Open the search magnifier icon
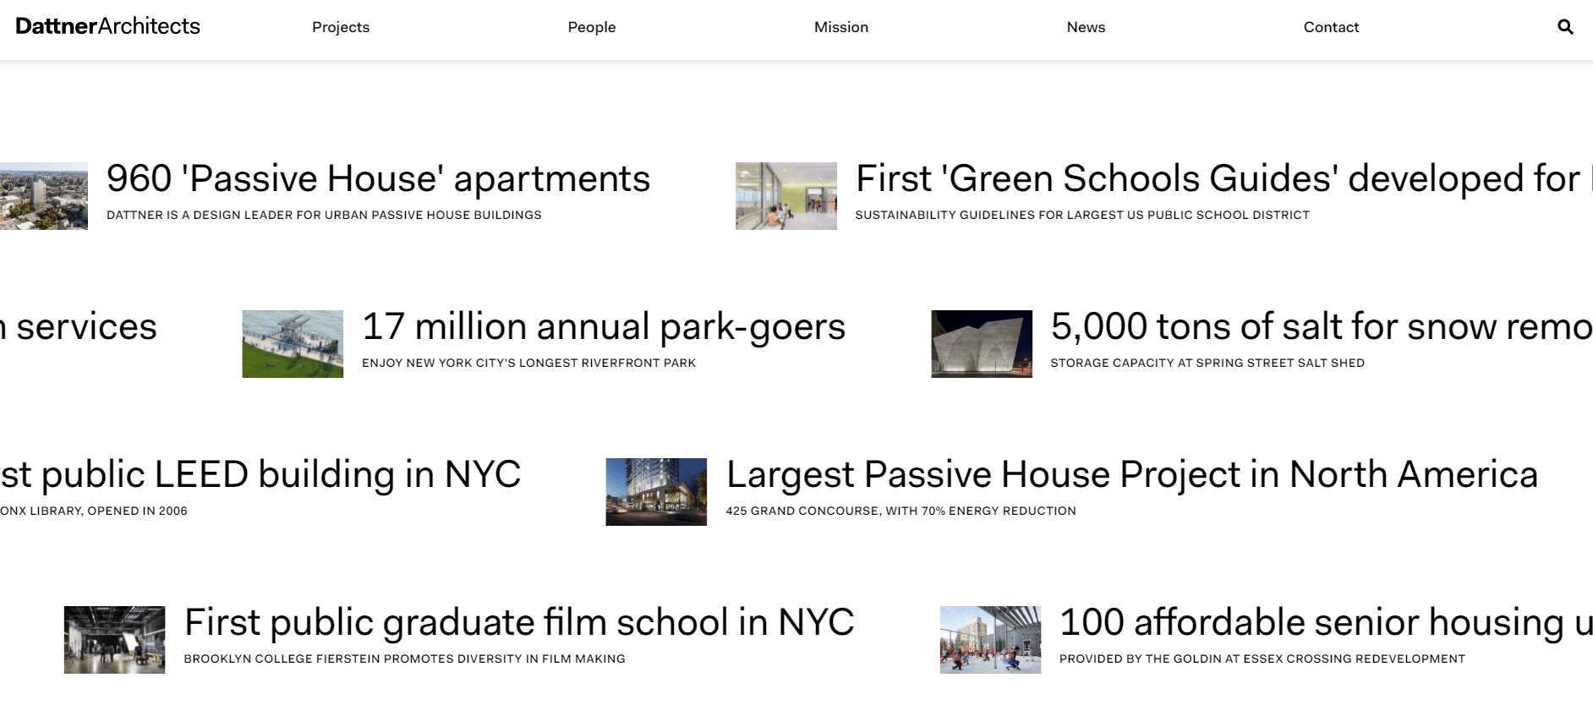Image resolution: width=1593 pixels, height=727 pixels. click(1565, 27)
